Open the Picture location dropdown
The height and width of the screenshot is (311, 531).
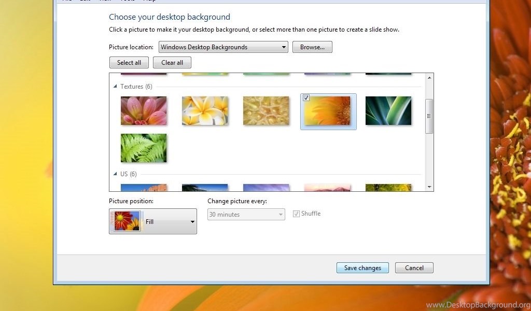click(x=223, y=47)
